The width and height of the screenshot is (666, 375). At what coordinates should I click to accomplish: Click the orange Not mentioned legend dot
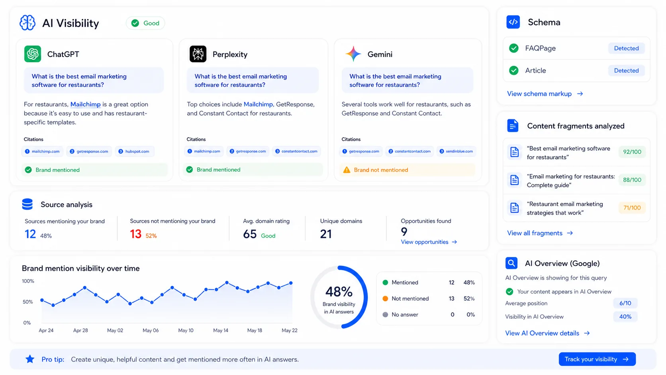pyautogui.click(x=385, y=298)
